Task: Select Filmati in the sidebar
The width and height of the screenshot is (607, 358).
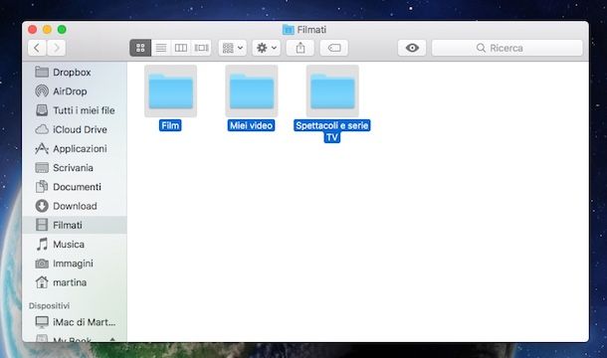Action: 75,225
